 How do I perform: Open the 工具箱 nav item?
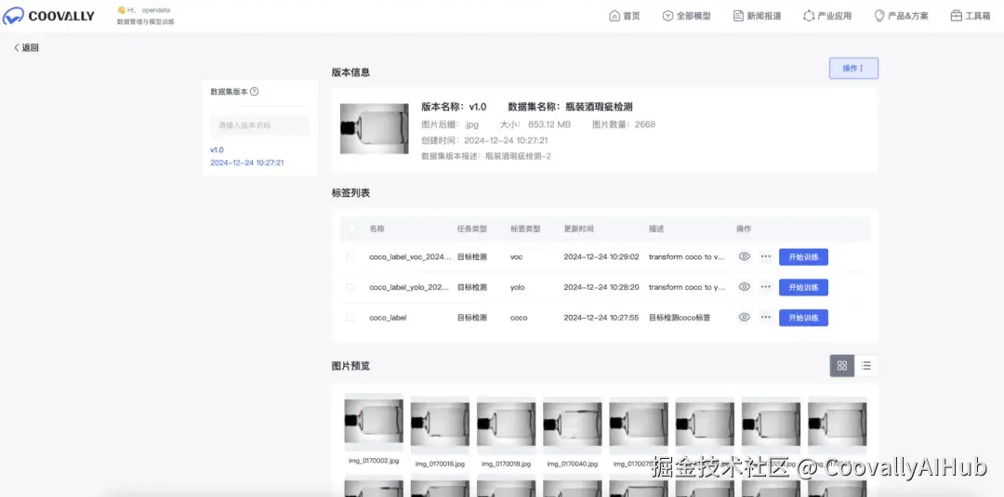971,16
